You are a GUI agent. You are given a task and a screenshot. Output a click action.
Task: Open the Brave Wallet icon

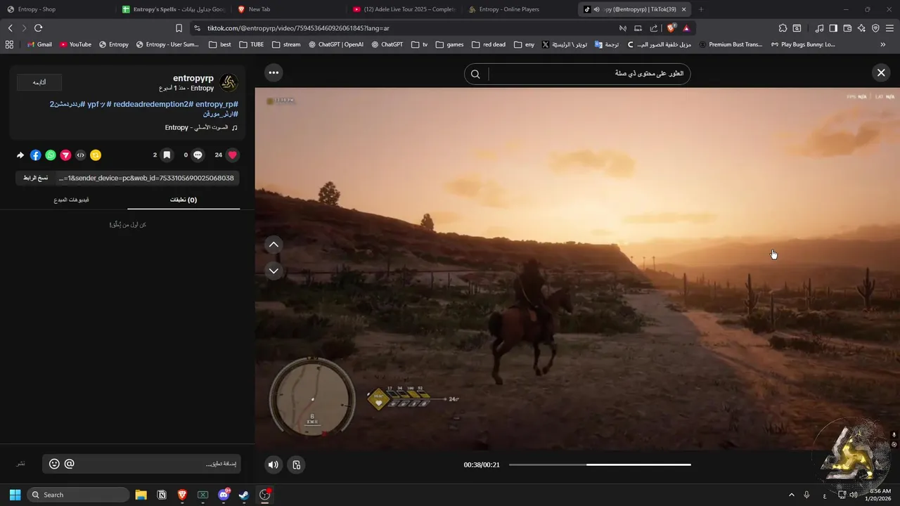click(847, 28)
